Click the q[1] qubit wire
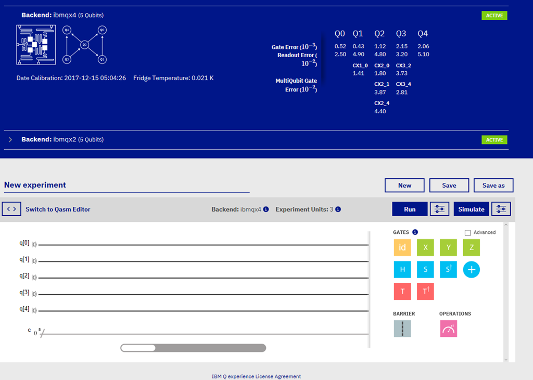The height and width of the screenshot is (380, 533). tap(204, 261)
